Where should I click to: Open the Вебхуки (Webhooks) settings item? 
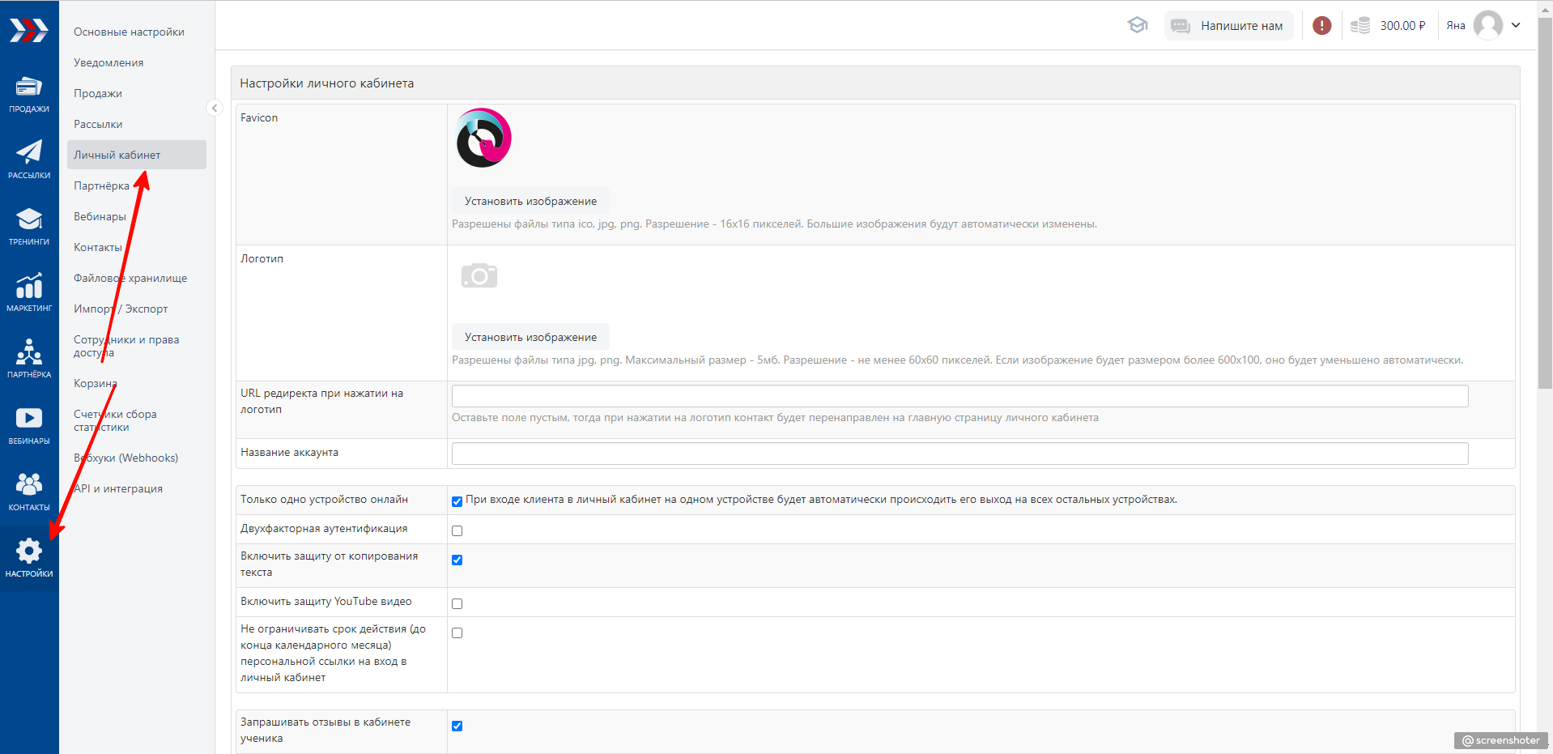[x=126, y=458]
